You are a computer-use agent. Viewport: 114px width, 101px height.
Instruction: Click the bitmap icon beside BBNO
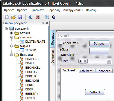click(x=21, y=85)
